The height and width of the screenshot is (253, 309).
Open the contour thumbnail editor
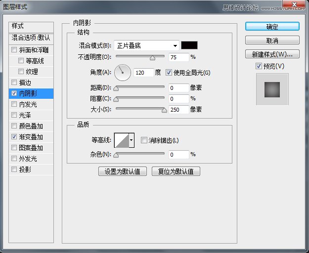pos(122,140)
